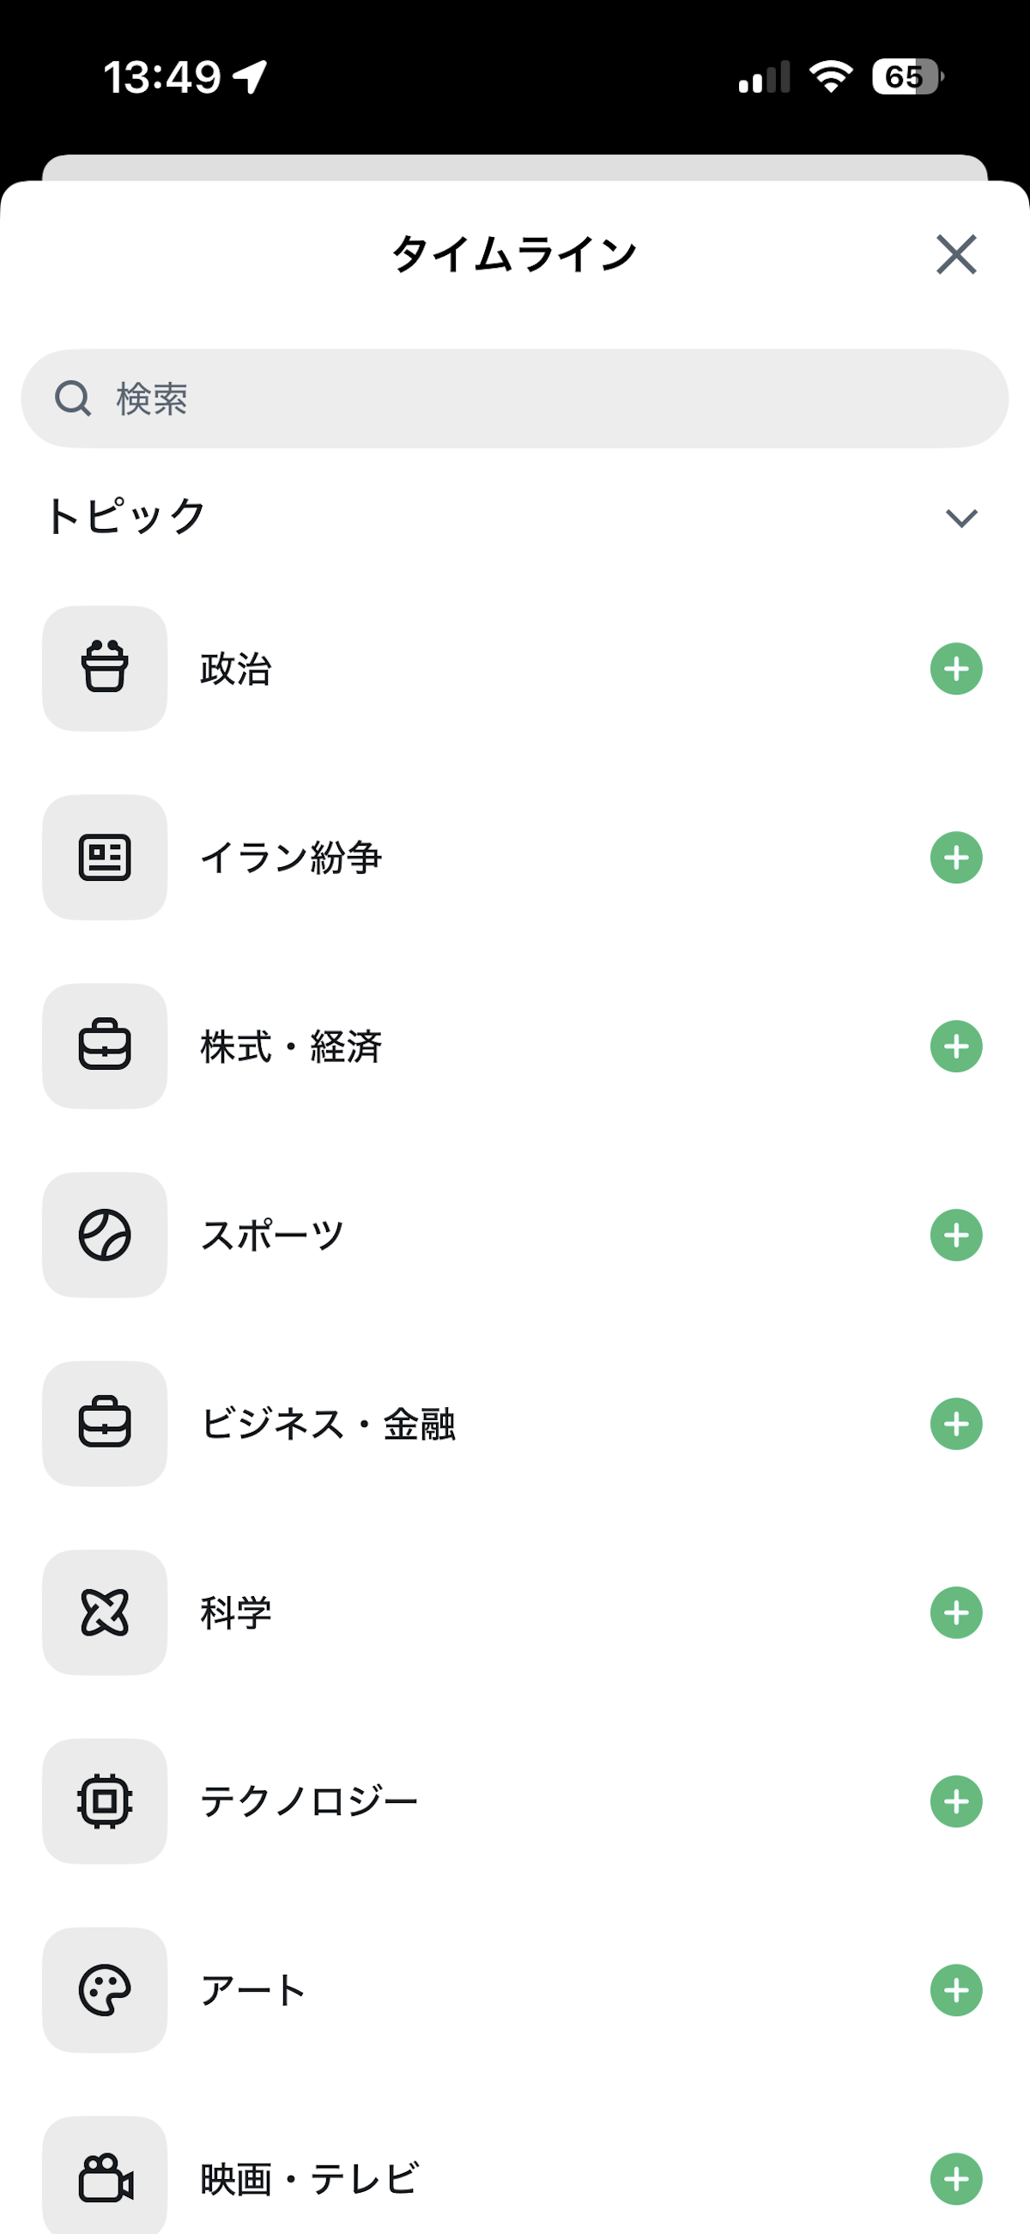Tap the 映画・テレビ camera icon
This screenshot has height=2234, width=1030.
tap(105, 2177)
